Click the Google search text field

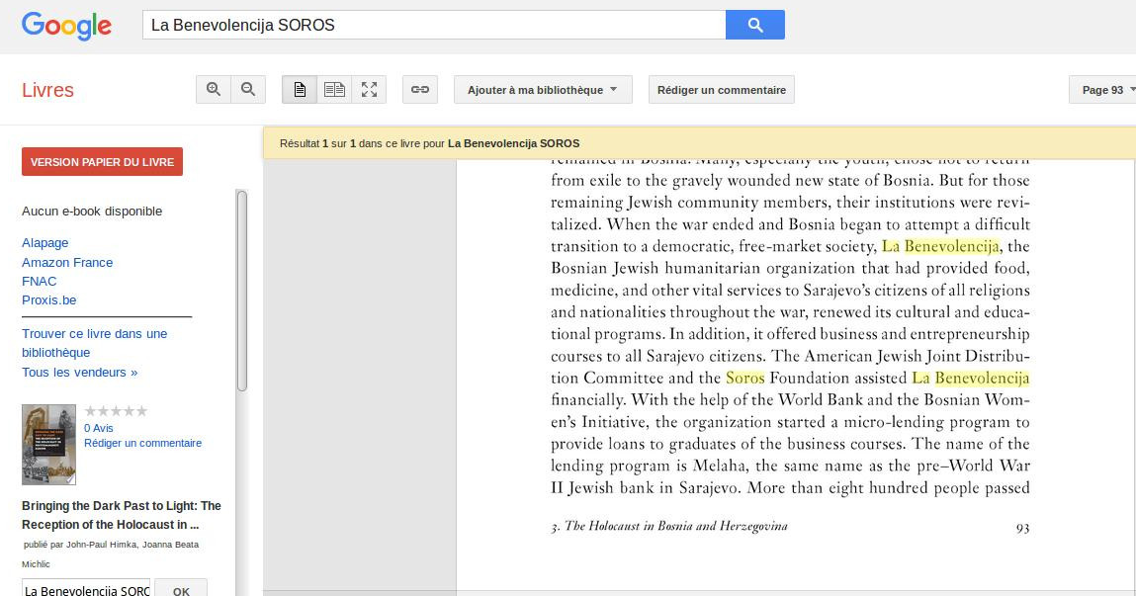433,25
